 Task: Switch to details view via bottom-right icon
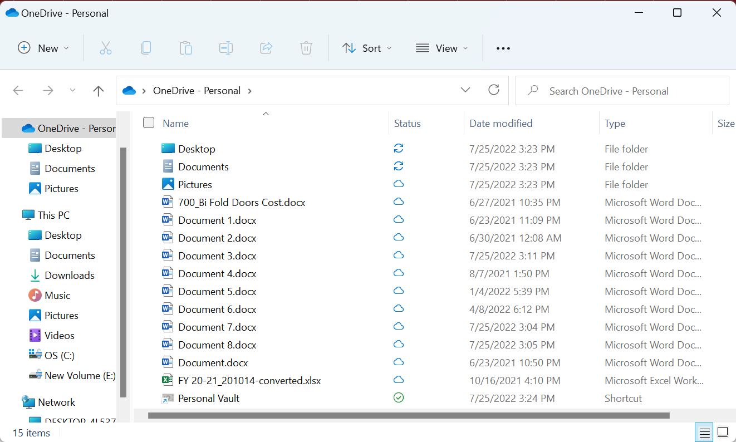tap(705, 432)
